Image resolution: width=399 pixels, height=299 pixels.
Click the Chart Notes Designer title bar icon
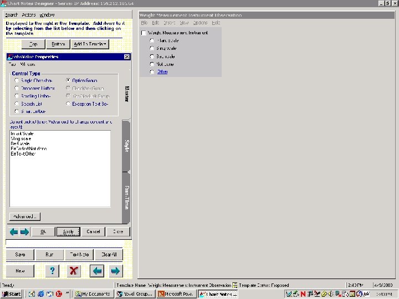3,3
